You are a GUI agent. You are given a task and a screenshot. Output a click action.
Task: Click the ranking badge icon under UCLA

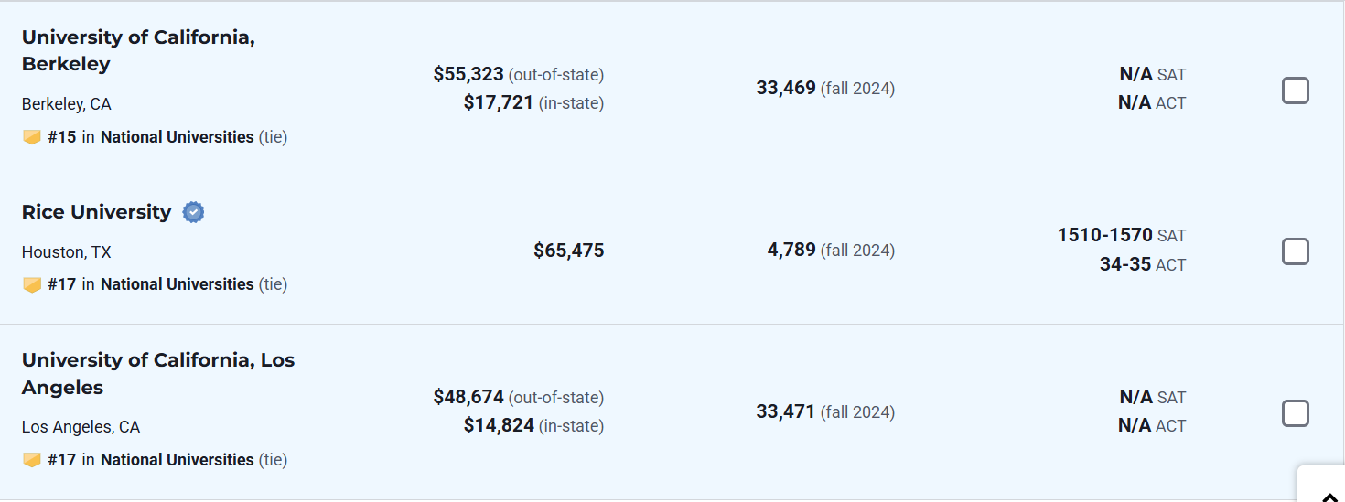click(32, 460)
